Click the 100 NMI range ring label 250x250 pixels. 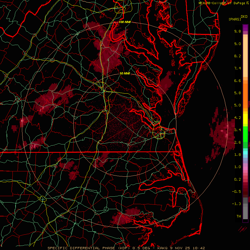pos(125,22)
